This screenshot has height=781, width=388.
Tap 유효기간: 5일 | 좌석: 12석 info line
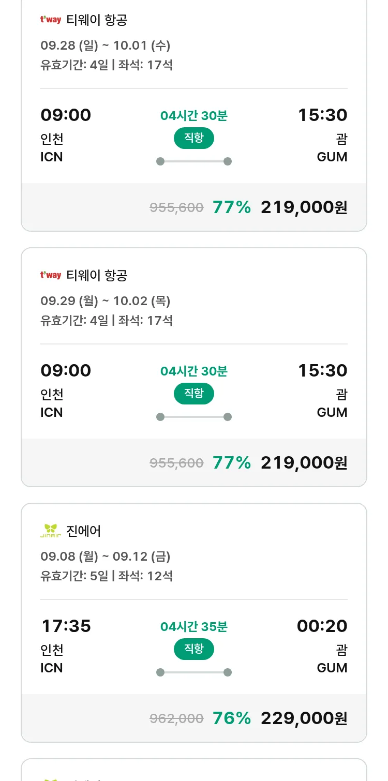click(107, 576)
